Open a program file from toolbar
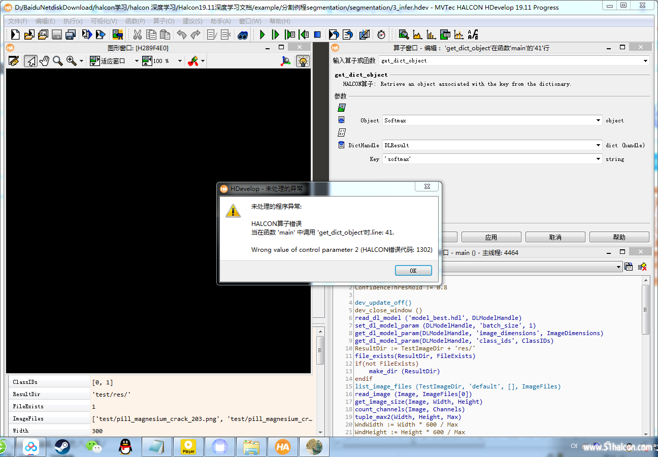The image size is (658, 457). 29,35
